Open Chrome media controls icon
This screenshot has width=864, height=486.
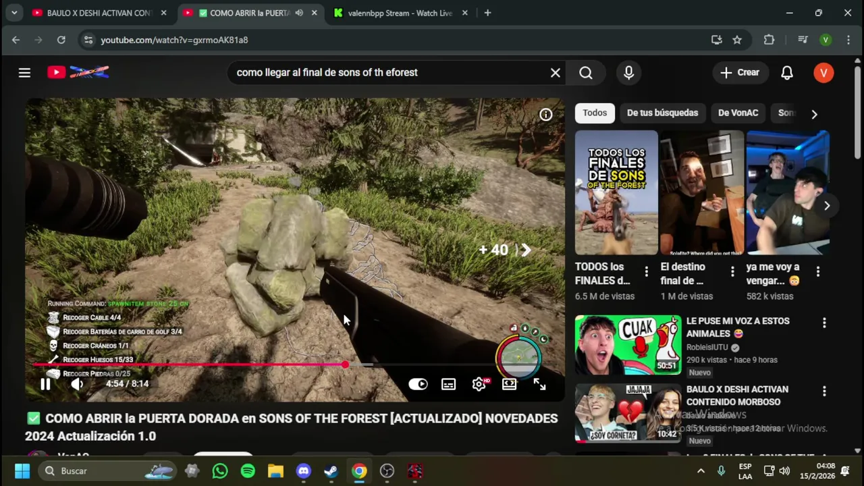tap(803, 40)
